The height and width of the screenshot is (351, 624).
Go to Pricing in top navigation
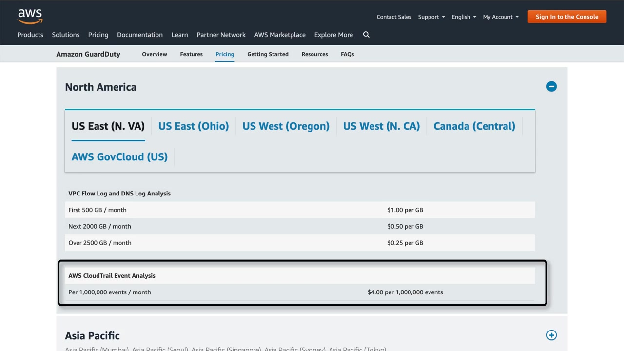98,35
